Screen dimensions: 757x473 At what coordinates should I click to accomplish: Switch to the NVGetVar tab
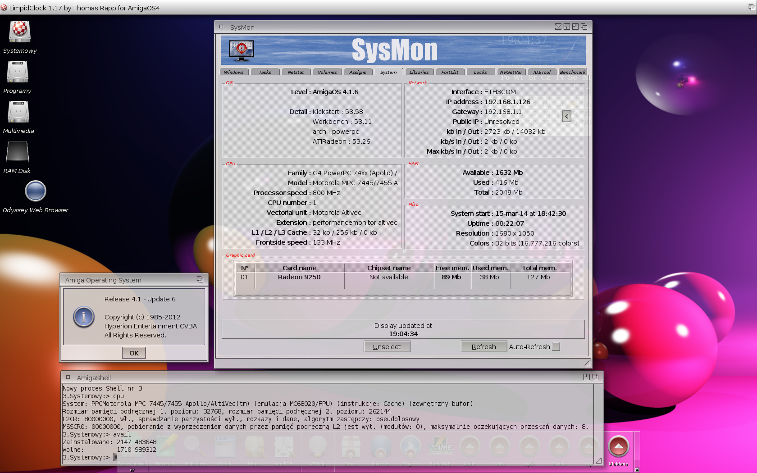(511, 72)
